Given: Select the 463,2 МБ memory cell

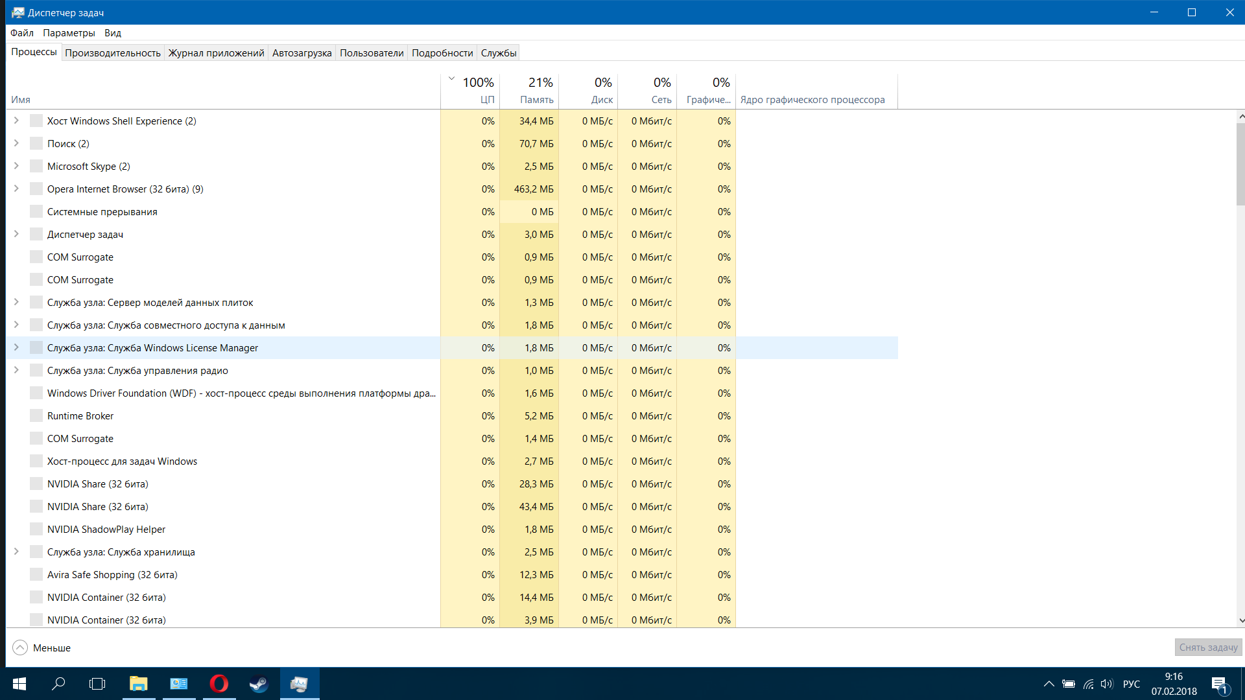Looking at the screenshot, I should point(529,189).
